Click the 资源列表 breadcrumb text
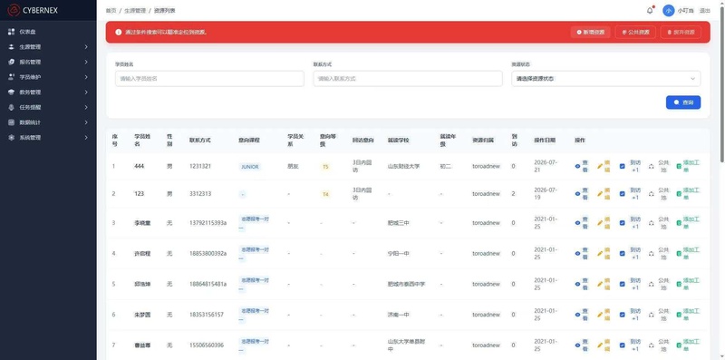Image resolution: width=725 pixels, height=360 pixels. [165, 11]
